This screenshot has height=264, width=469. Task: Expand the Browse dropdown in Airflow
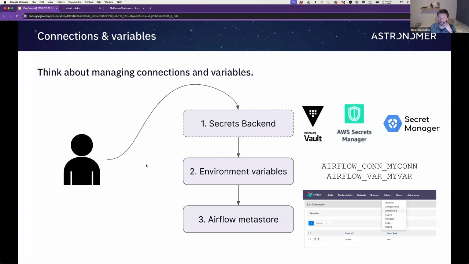[374, 195]
